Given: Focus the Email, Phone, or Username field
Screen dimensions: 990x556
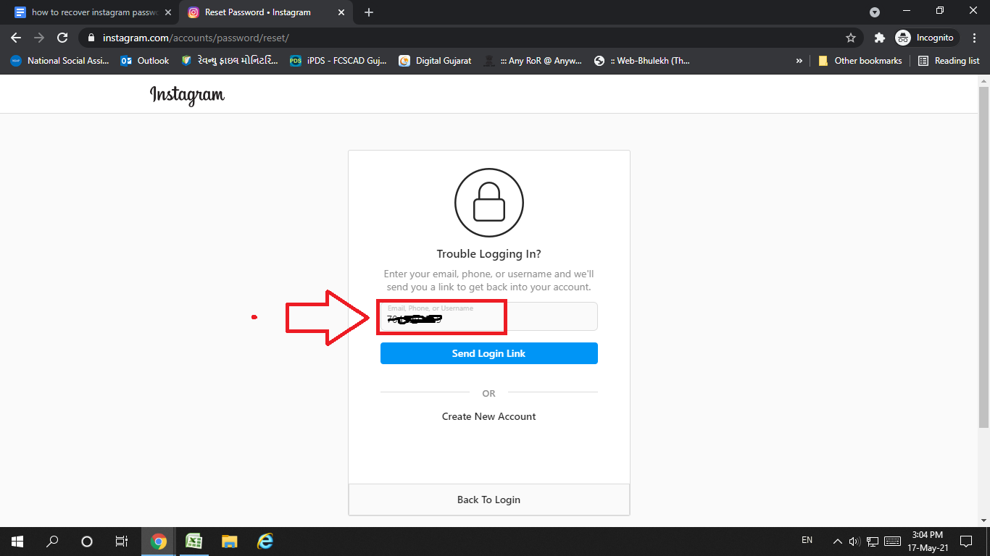Looking at the screenshot, I should 489,316.
